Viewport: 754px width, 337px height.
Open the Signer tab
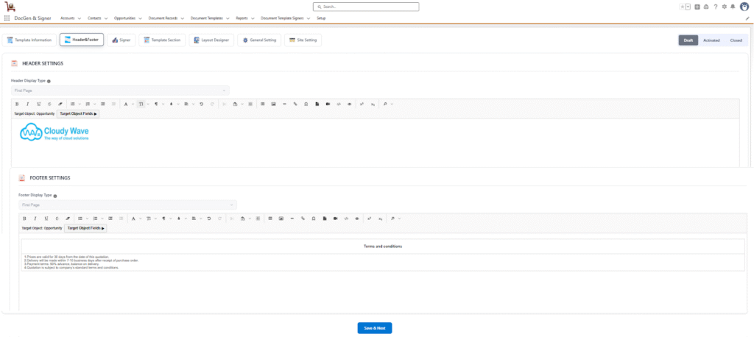click(121, 40)
